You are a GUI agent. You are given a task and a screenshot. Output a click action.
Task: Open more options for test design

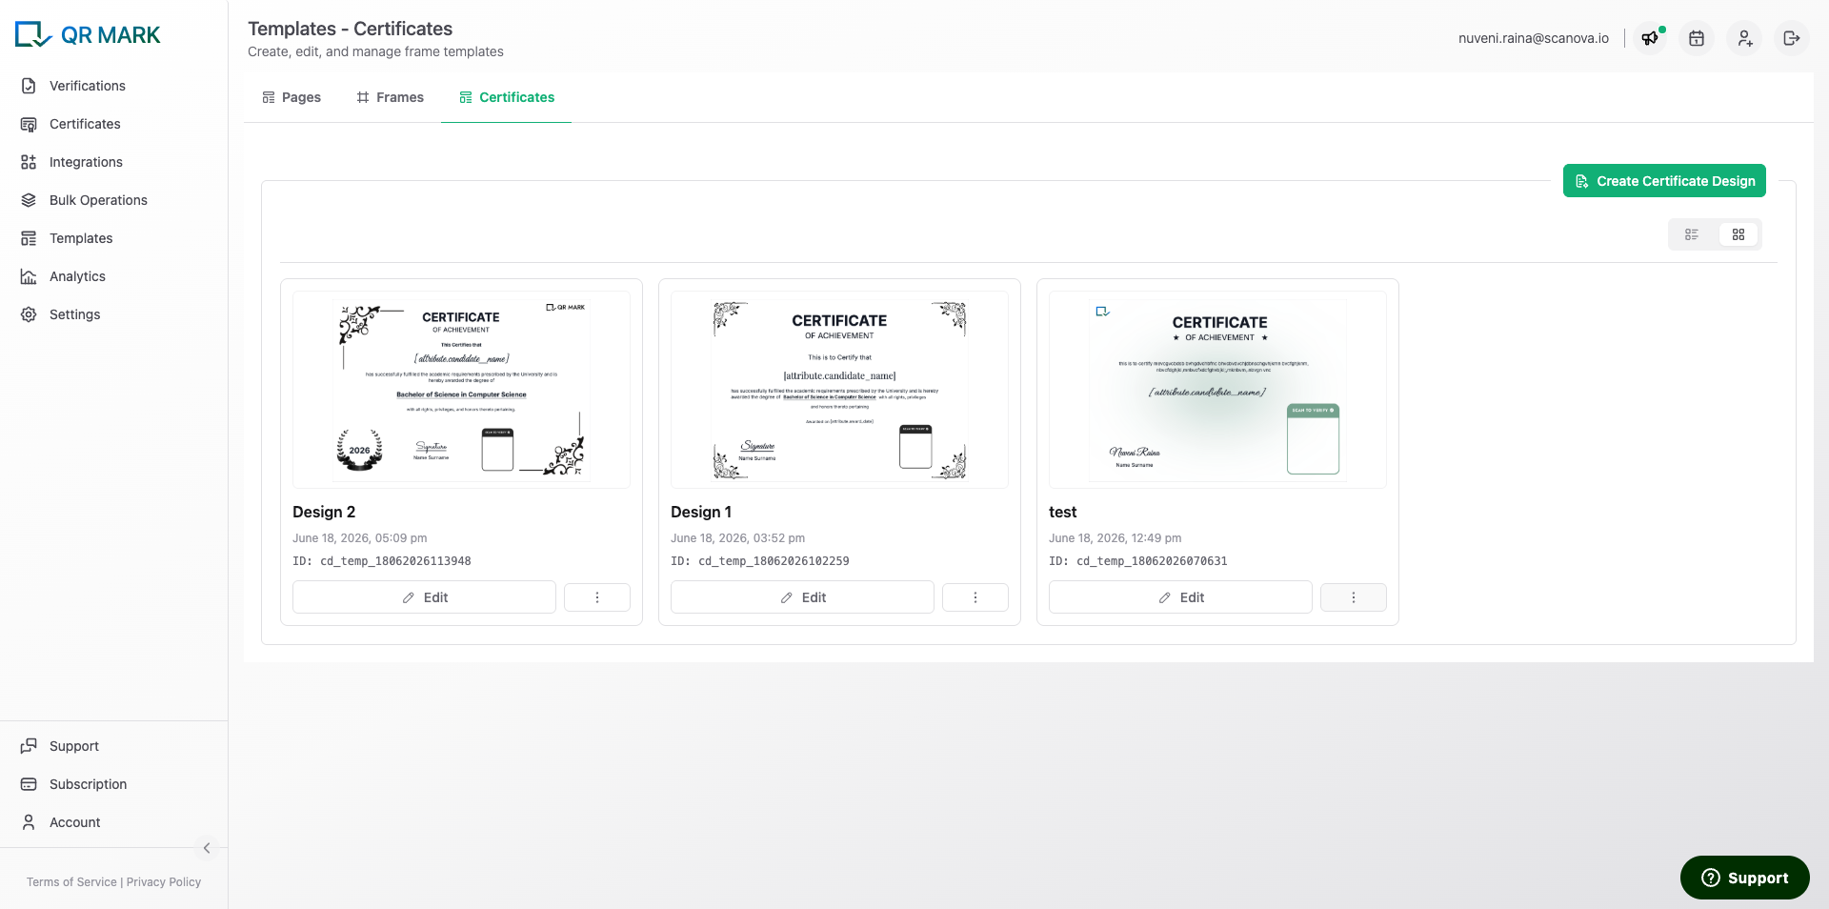point(1354,597)
